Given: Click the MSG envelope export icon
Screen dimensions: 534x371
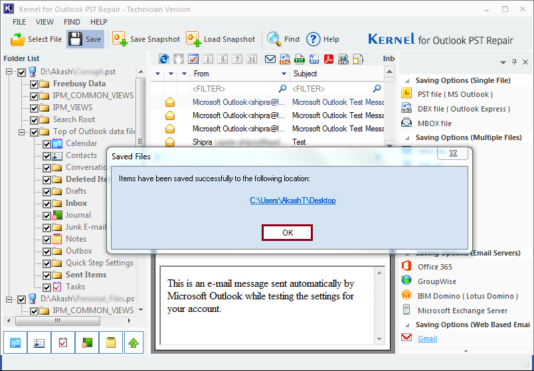Looking at the screenshot, I should point(270,59).
